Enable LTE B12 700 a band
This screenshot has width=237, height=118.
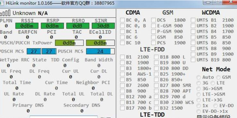coord(122,97)
